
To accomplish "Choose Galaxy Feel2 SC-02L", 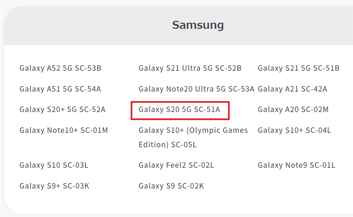I will pyautogui.click(x=176, y=165).
